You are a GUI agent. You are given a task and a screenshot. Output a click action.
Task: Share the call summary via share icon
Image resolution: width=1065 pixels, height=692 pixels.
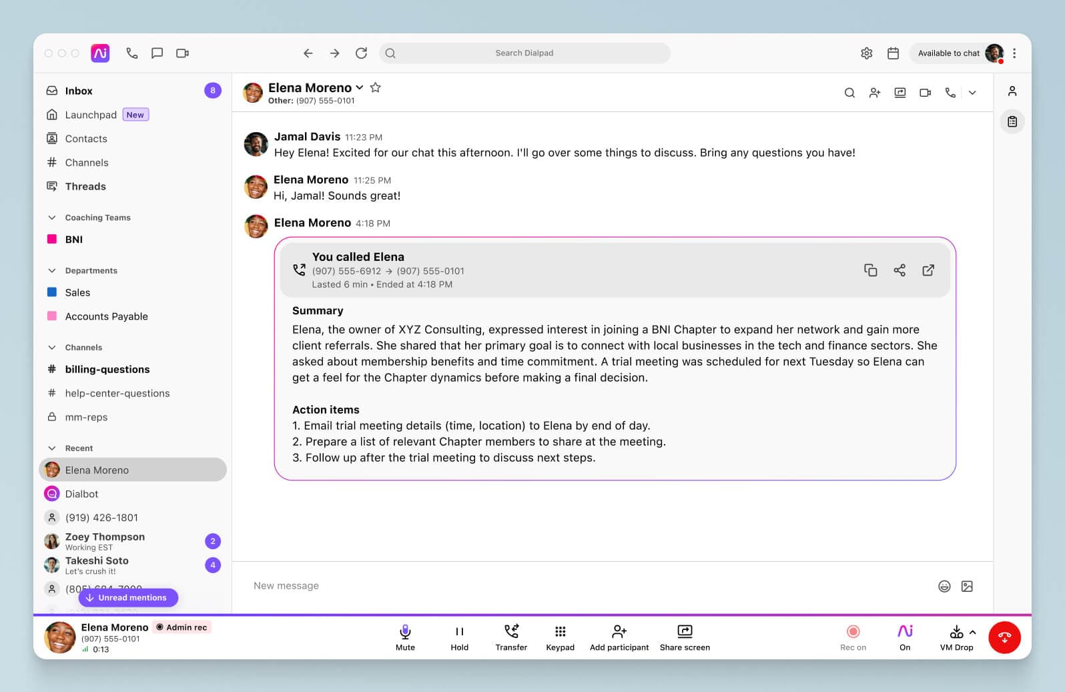[900, 270]
